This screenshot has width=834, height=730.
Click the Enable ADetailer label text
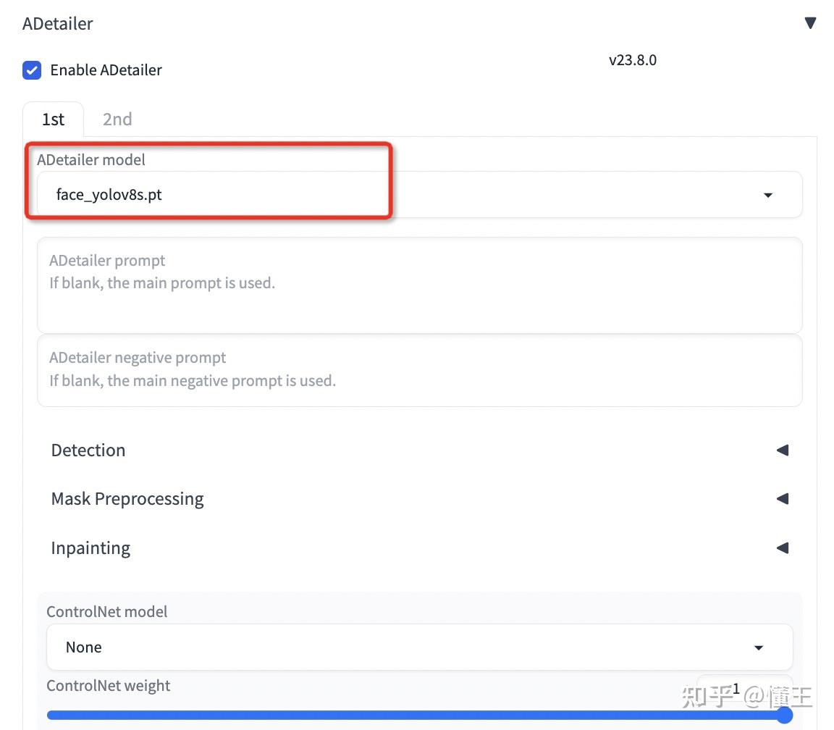(106, 70)
